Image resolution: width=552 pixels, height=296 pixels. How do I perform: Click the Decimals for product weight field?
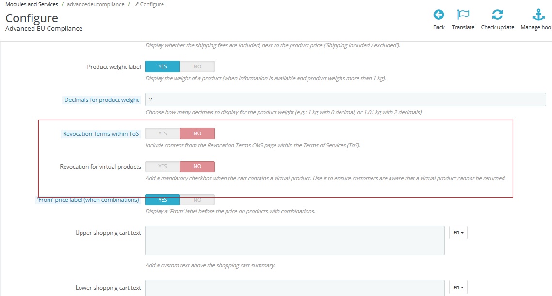point(345,100)
